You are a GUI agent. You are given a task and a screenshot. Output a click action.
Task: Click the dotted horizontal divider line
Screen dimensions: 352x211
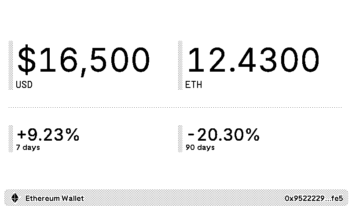[175, 107]
